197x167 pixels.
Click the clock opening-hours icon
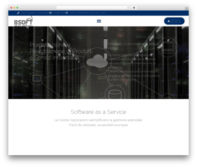pos(67,13)
